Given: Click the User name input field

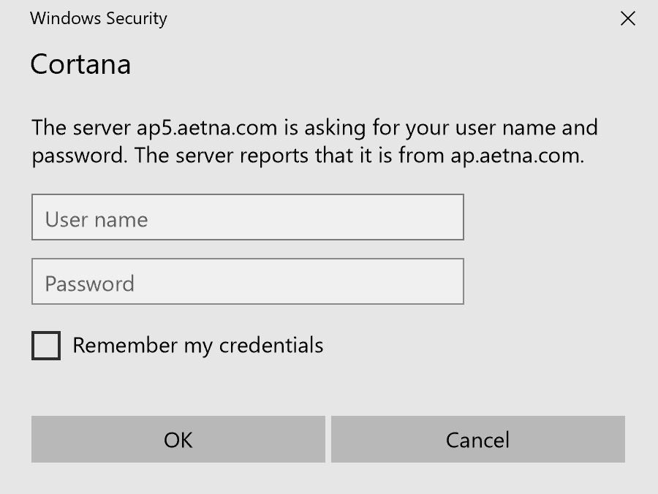Looking at the screenshot, I should tap(247, 218).
